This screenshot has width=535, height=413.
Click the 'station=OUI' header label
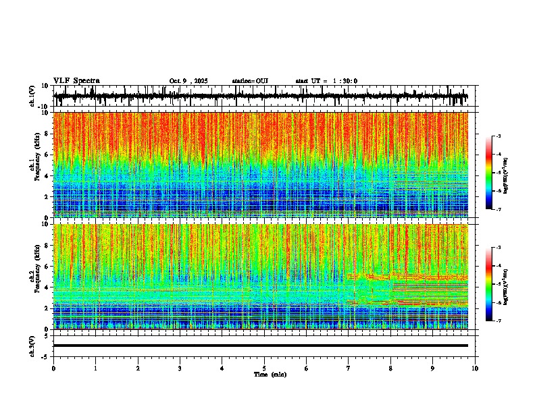[250, 81]
